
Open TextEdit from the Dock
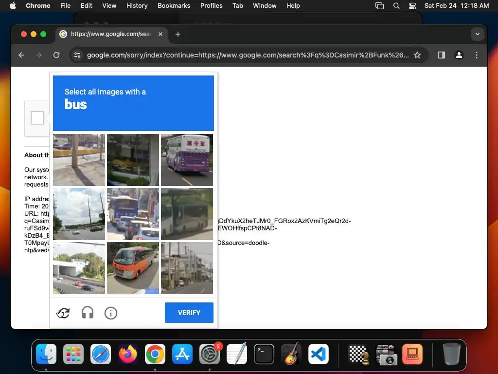pyautogui.click(x=237, y=354)
